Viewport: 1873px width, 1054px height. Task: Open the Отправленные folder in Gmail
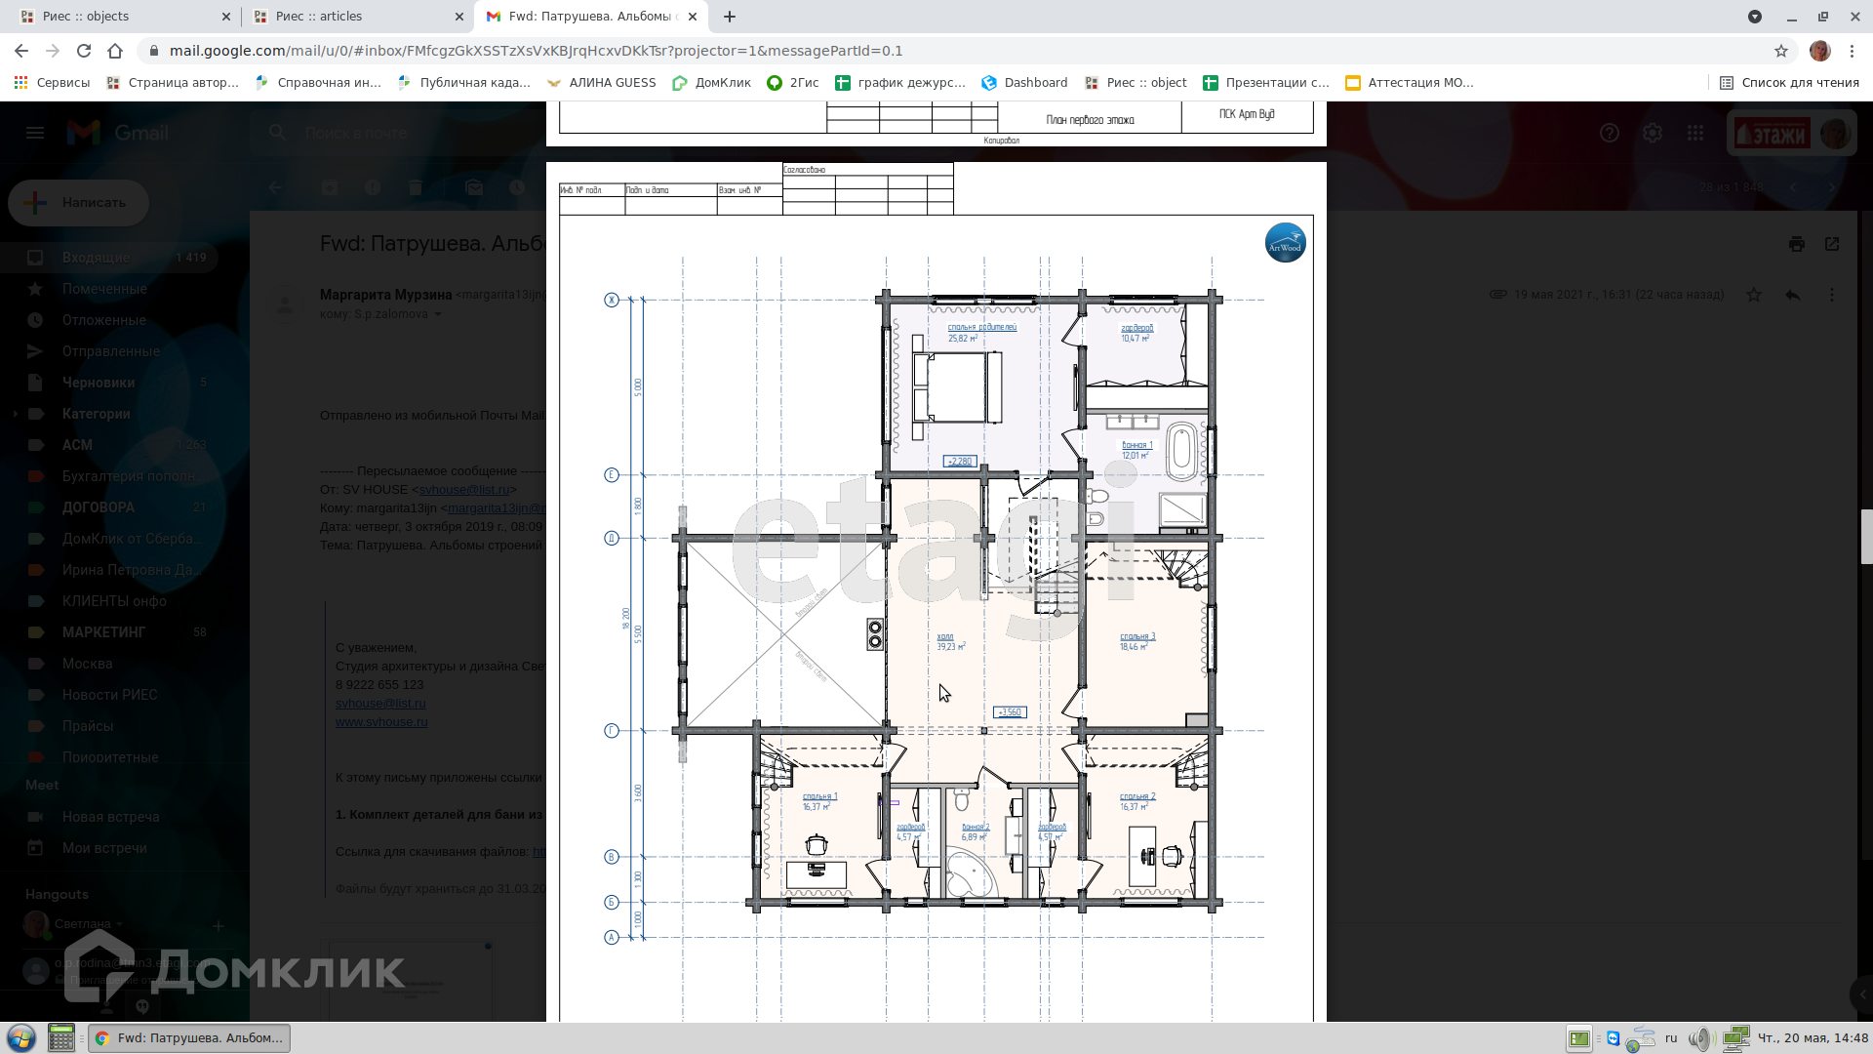109,351
